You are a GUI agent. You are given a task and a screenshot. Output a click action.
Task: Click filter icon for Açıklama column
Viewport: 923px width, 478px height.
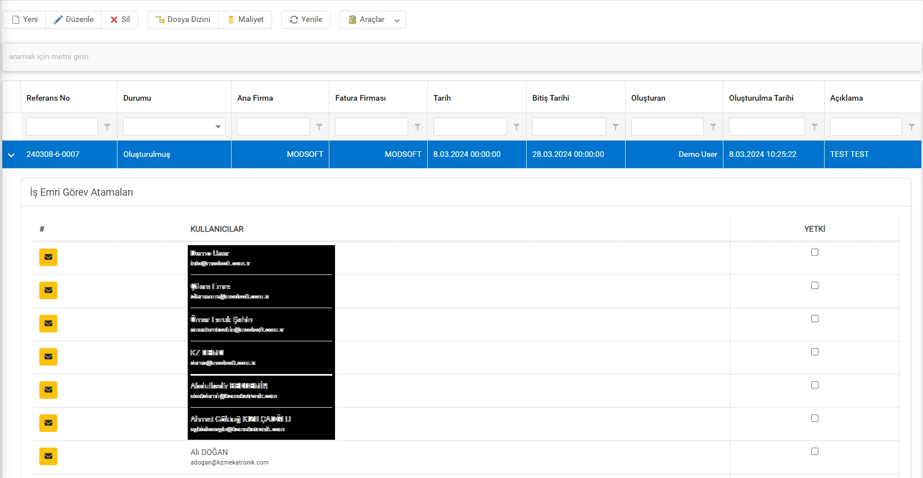point(912,127)
